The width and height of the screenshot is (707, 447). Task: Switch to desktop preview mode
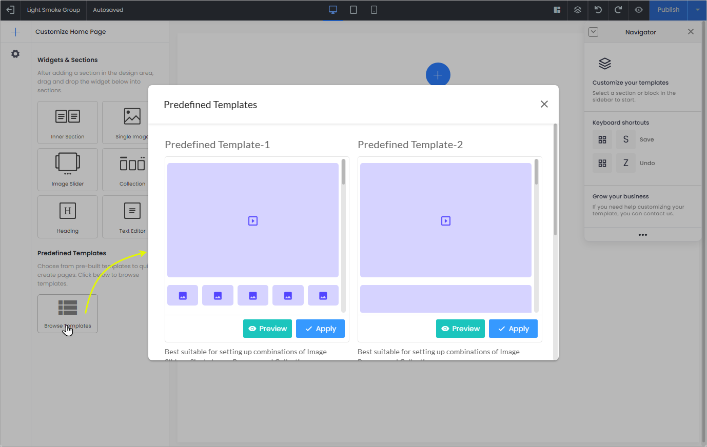[333, 10]
